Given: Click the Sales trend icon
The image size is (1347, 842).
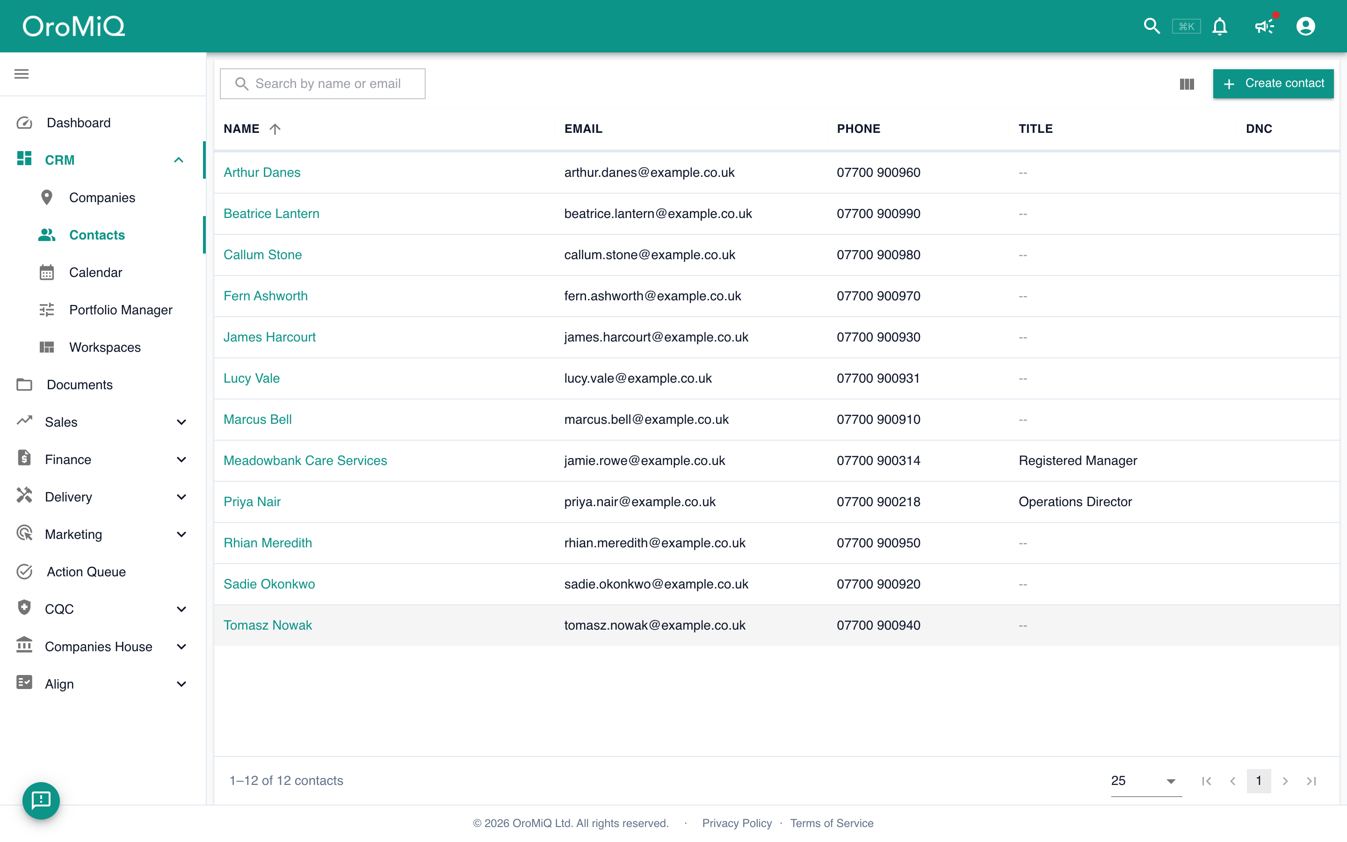Looking at the screenshot, I should point(24,421).
